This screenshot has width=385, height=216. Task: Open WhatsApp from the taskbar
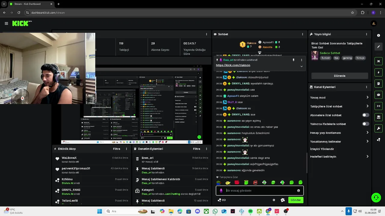215,211
